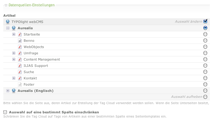Open the ILIAS Support page entry
214x122 pixels.
[x=36, y=66]
